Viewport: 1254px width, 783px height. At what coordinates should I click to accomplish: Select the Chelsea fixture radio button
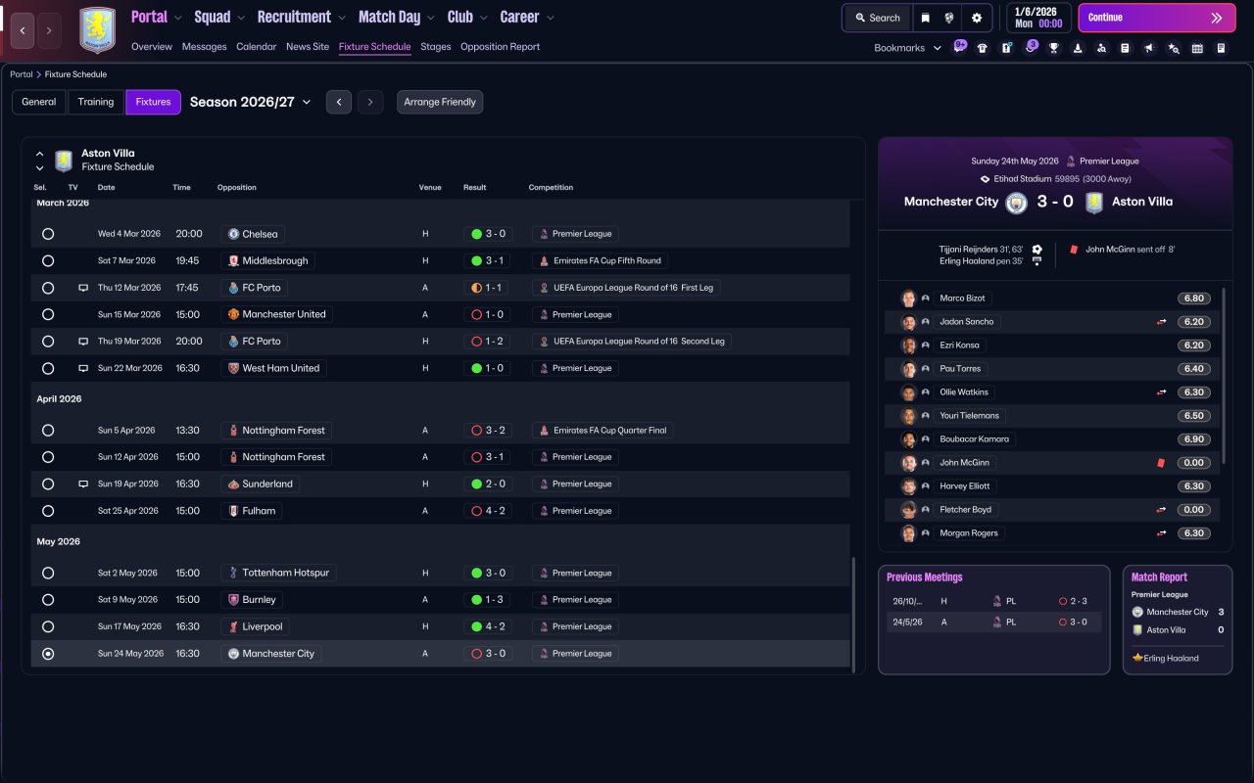click(48, 234)
